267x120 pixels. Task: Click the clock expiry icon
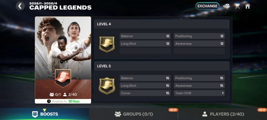pyautogui.click(x=49, y=101)
